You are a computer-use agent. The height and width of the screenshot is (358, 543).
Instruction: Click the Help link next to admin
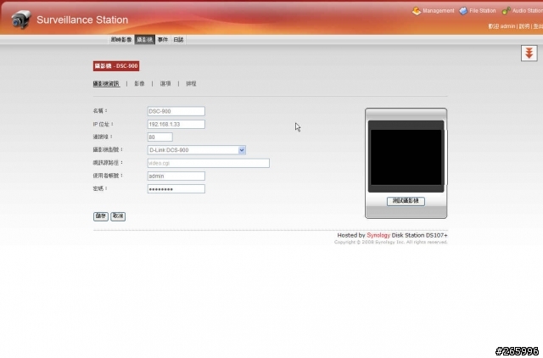coord(523,26)
